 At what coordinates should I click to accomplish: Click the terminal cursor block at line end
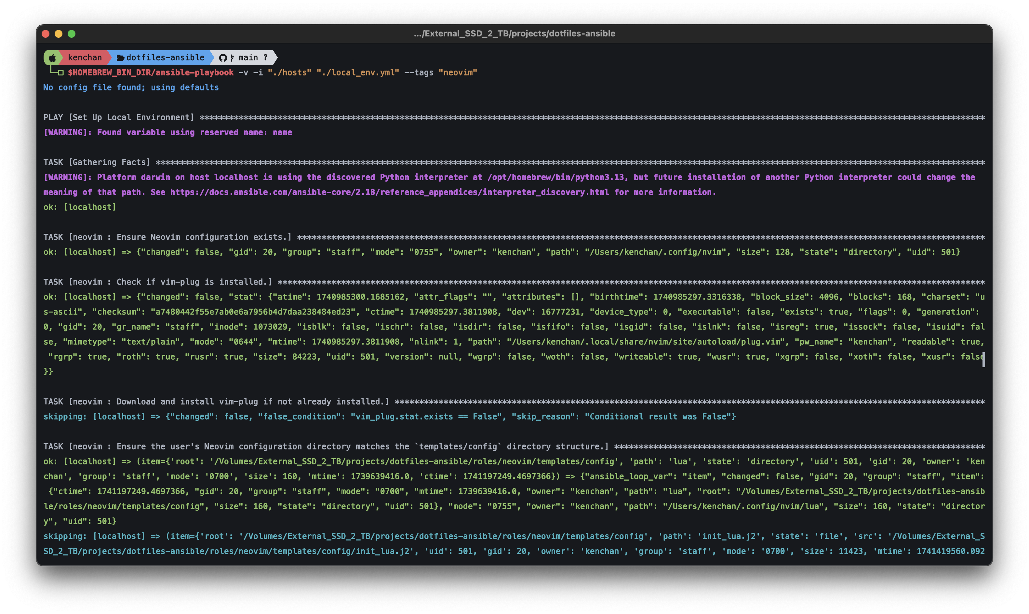click(983, 360)
